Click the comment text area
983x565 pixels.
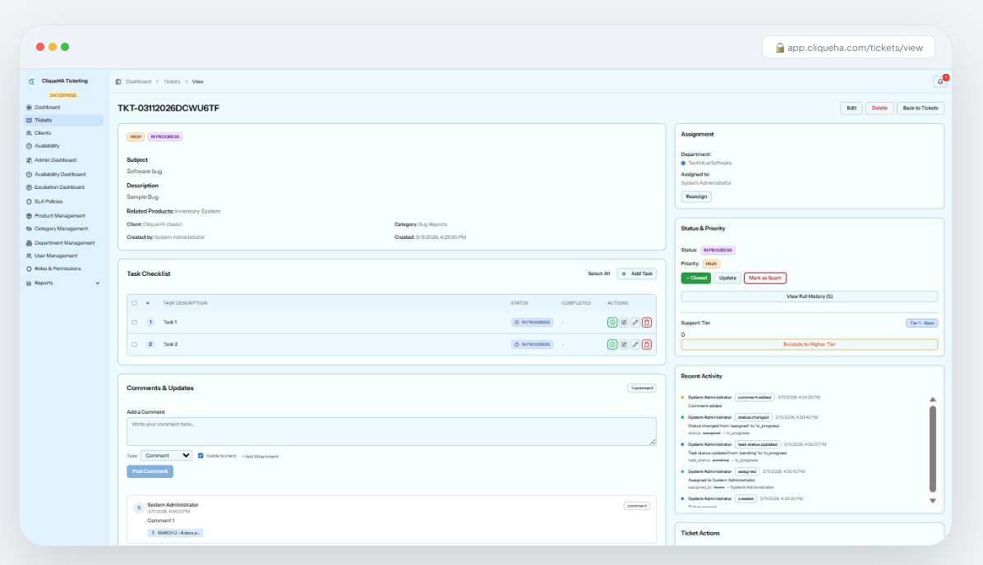pos(391,431)
